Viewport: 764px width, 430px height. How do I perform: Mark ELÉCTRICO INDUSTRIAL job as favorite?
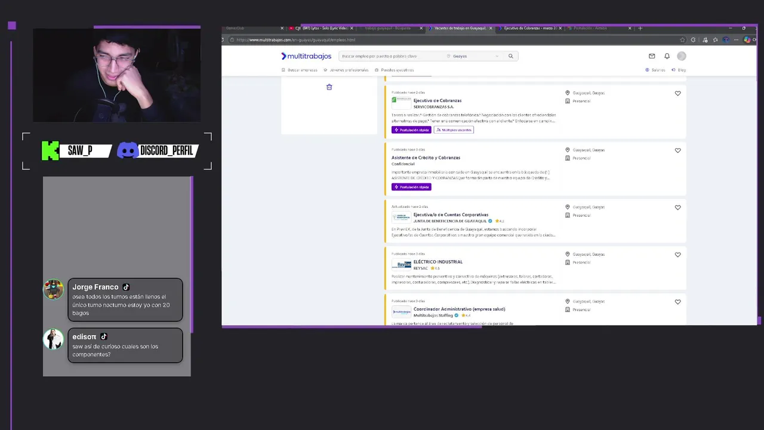point(677,254)
